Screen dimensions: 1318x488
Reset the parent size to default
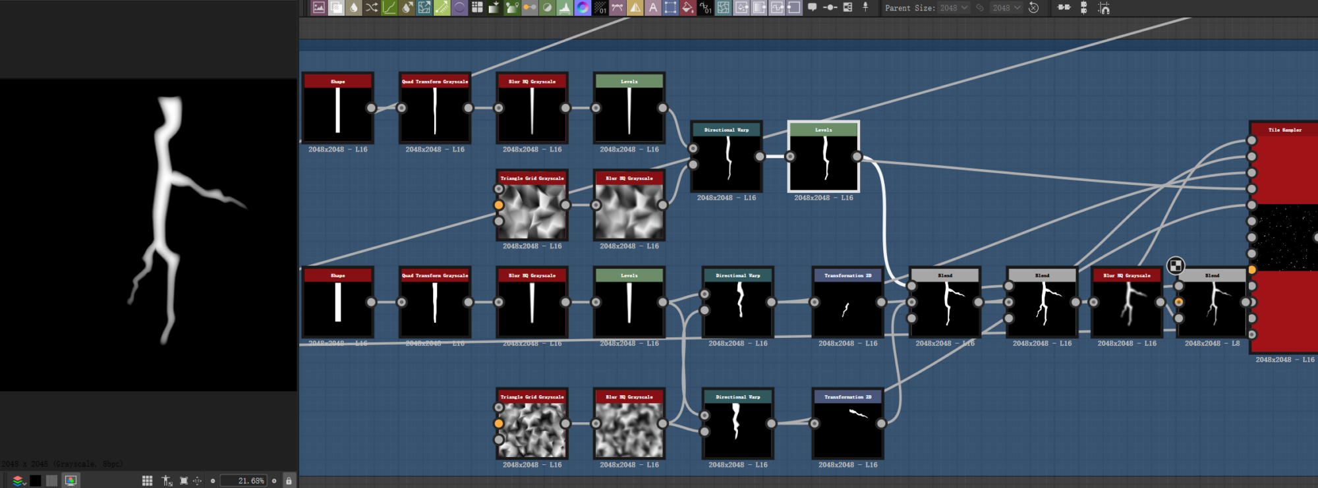pyautogui.click(x=1033, y=8)
